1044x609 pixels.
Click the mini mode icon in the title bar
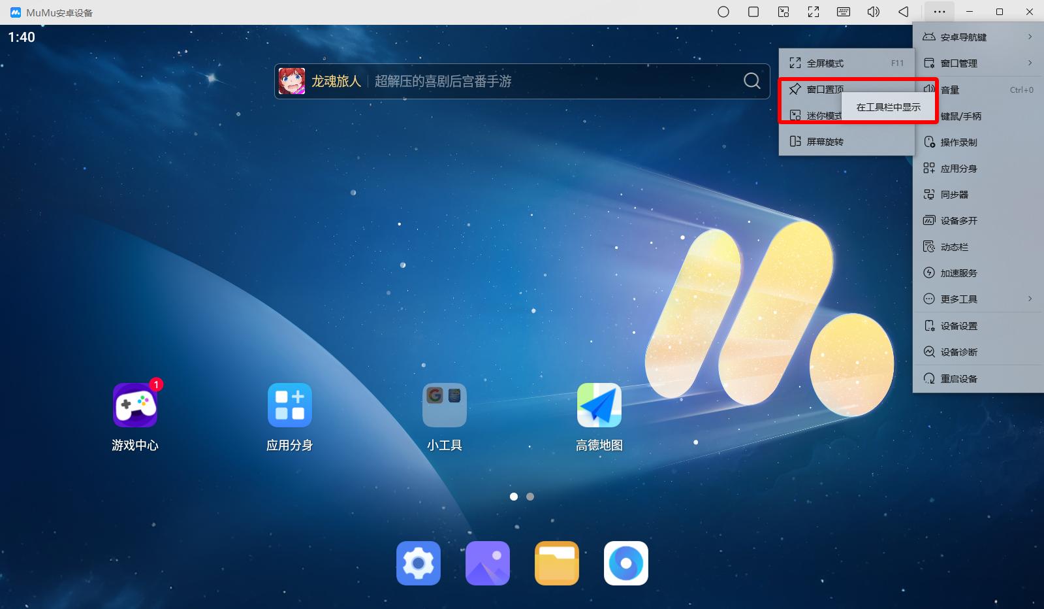point(783,12)
